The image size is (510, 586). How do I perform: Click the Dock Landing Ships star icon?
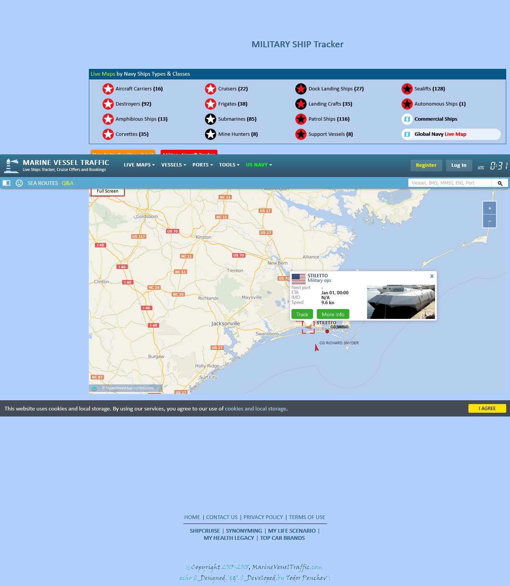coord(301,89)
